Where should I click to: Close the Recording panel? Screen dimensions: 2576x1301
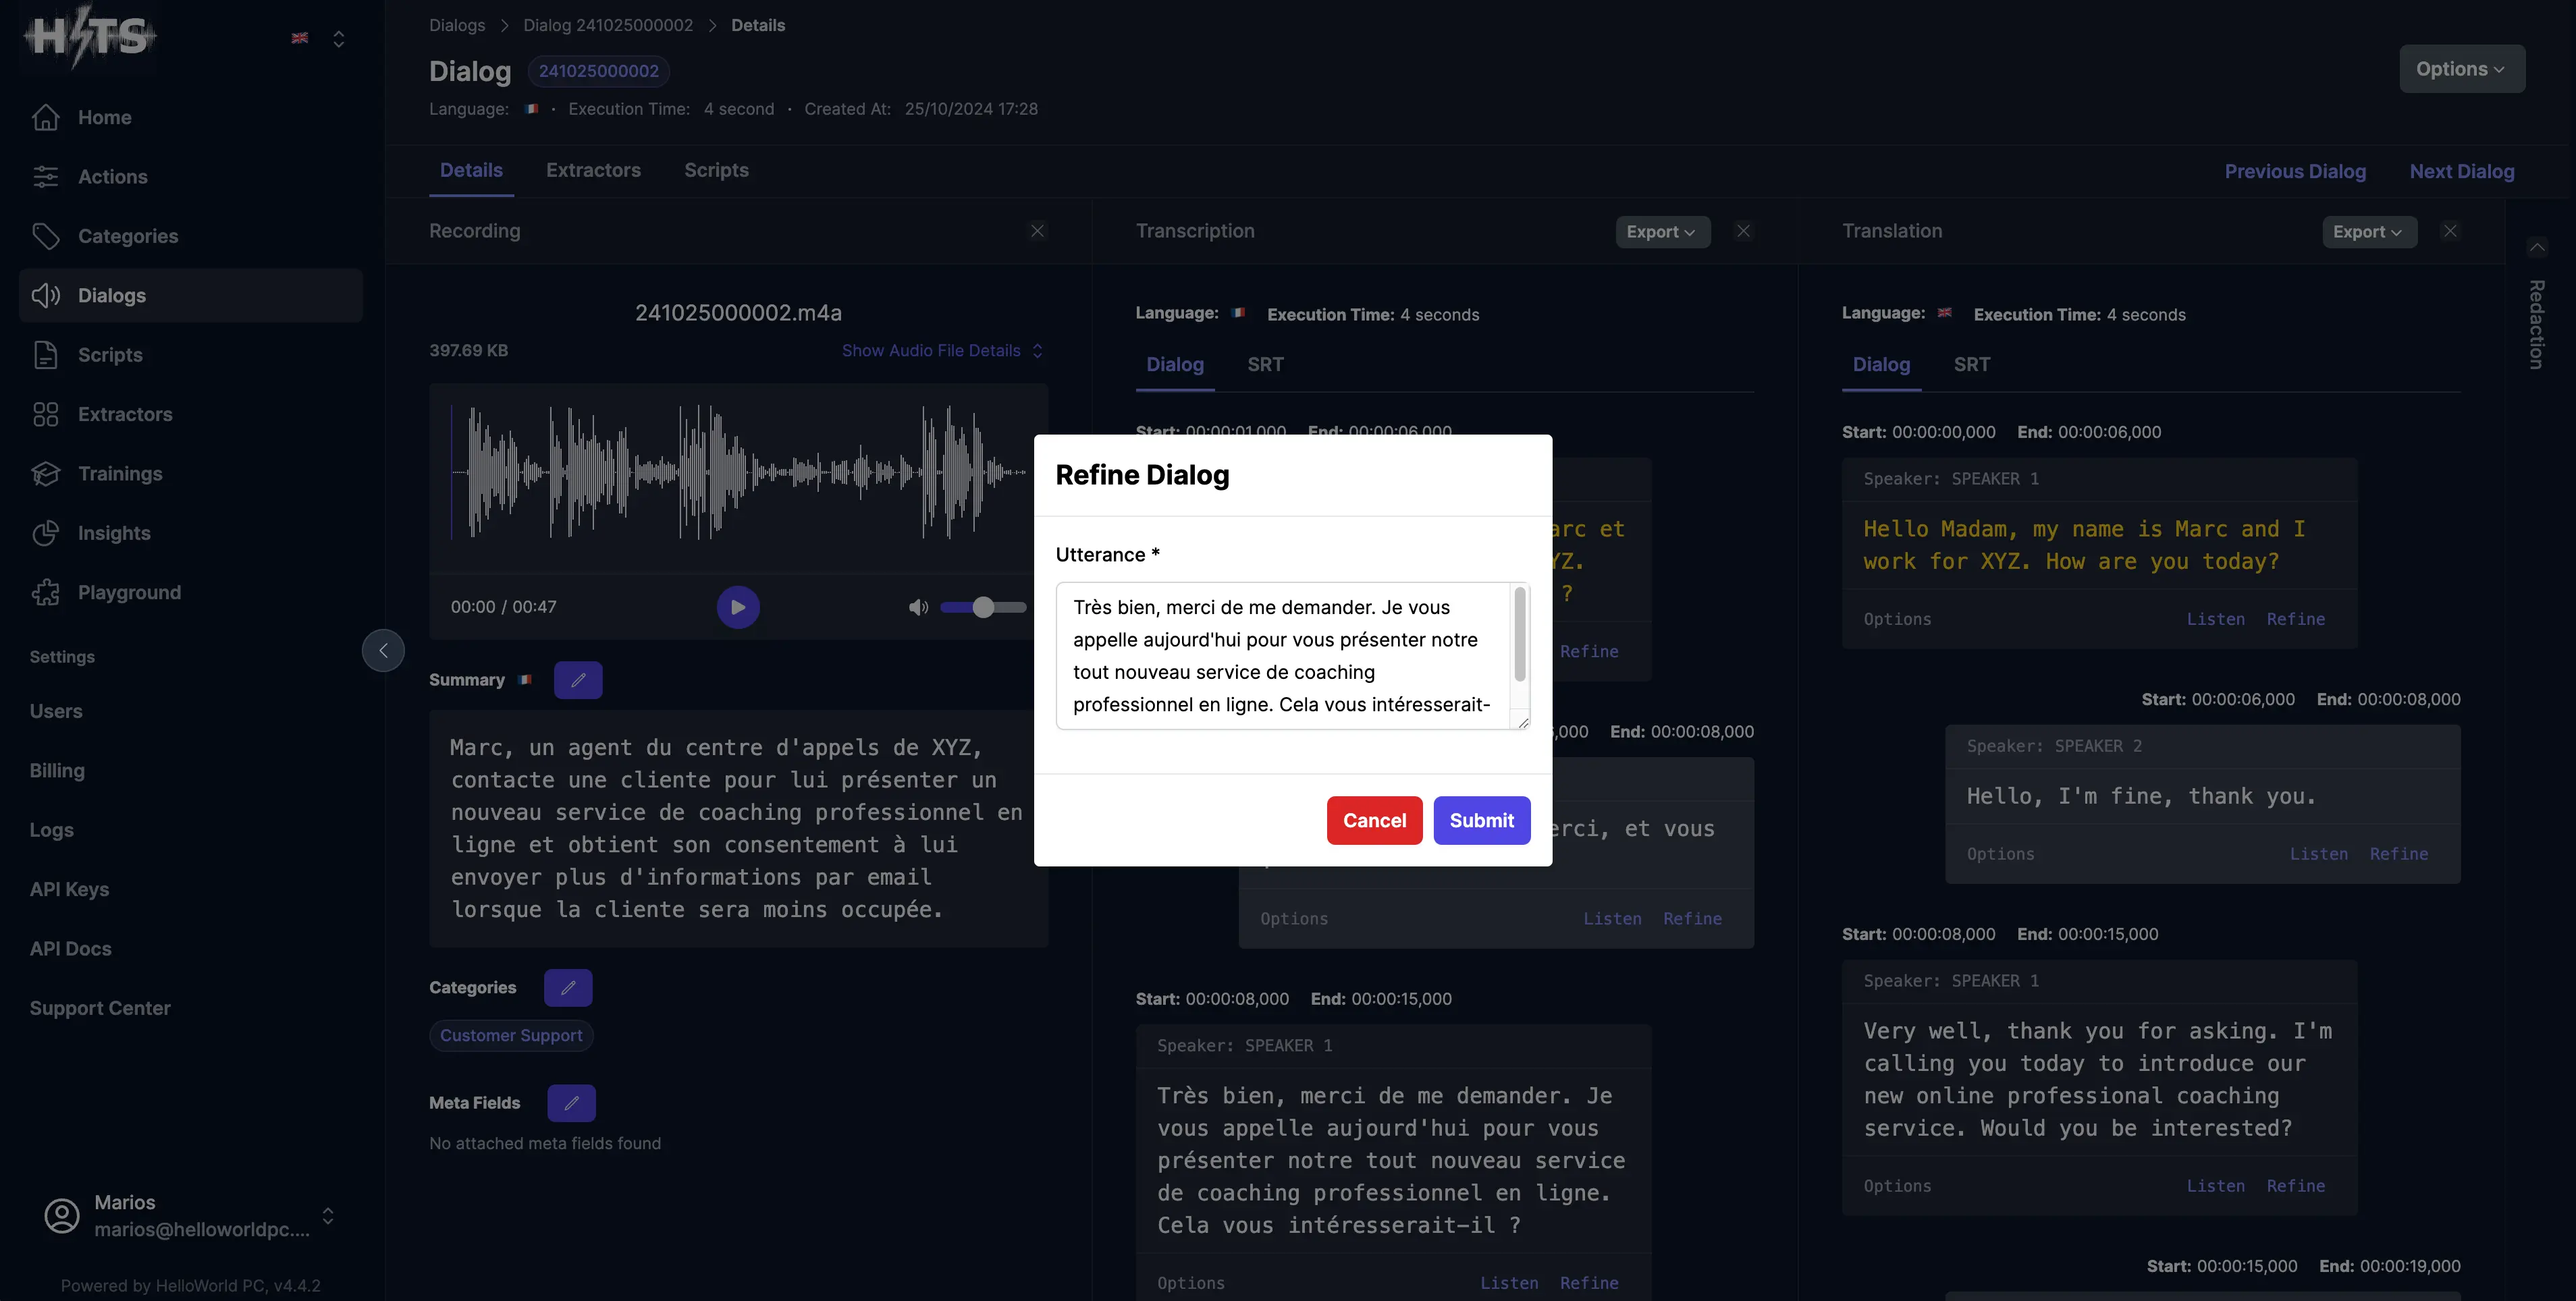(x=1038, y=231)
